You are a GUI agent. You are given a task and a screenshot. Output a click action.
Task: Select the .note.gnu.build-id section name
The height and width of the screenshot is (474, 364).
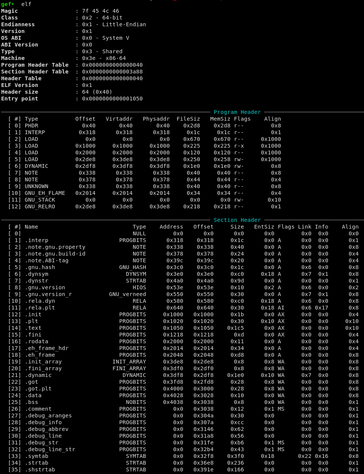tap(55, 254)
